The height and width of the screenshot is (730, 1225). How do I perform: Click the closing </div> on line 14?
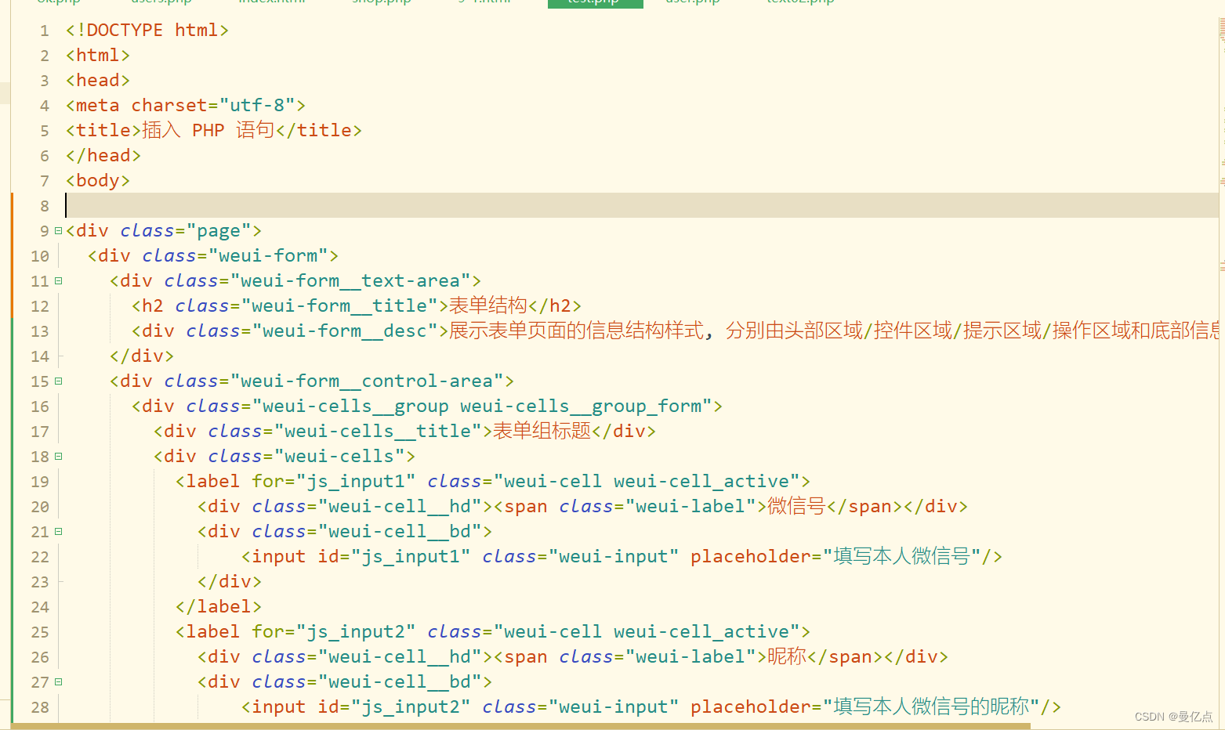(x=142, y=356)
